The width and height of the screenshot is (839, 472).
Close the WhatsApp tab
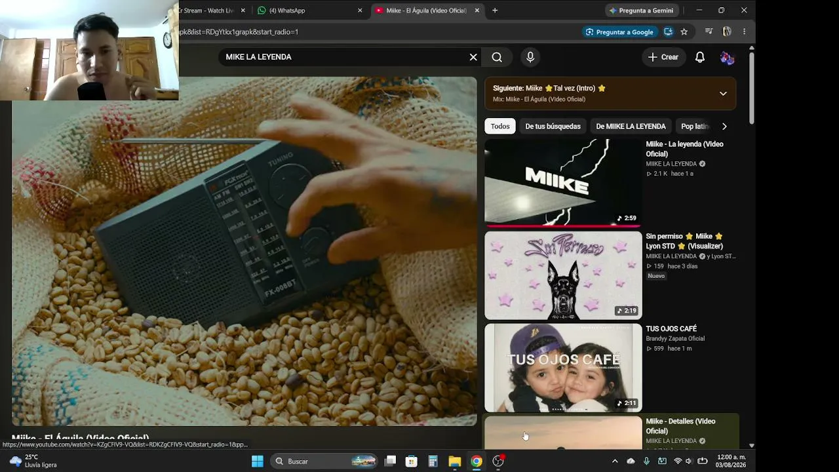360,10
